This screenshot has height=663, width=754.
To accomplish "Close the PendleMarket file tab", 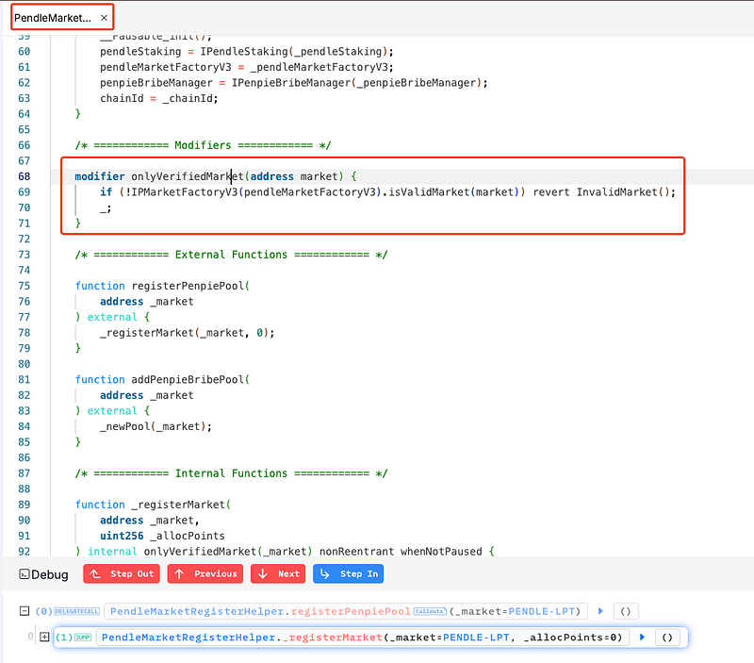I will coord(105,17).
